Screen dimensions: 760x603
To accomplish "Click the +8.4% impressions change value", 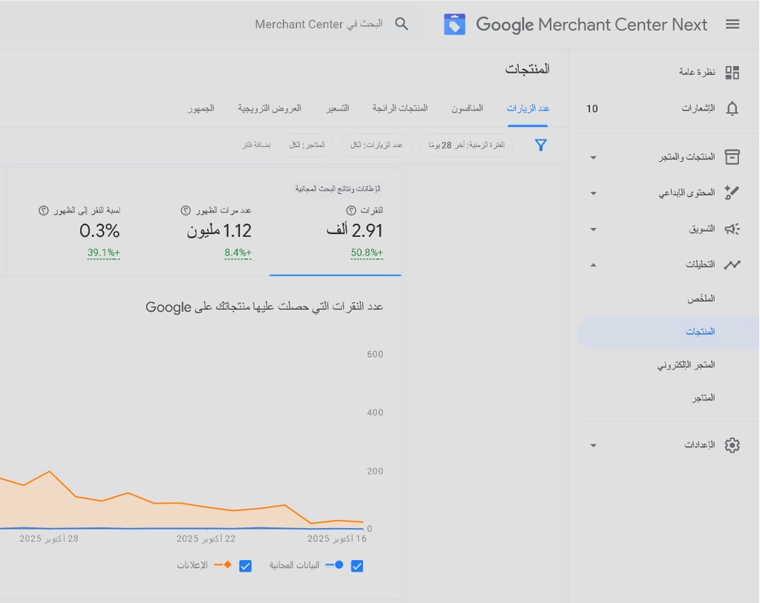I will (x=237, y=252).
